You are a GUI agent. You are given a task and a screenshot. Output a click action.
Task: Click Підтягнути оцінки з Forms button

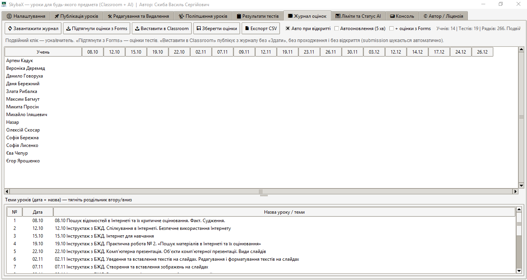97,29
